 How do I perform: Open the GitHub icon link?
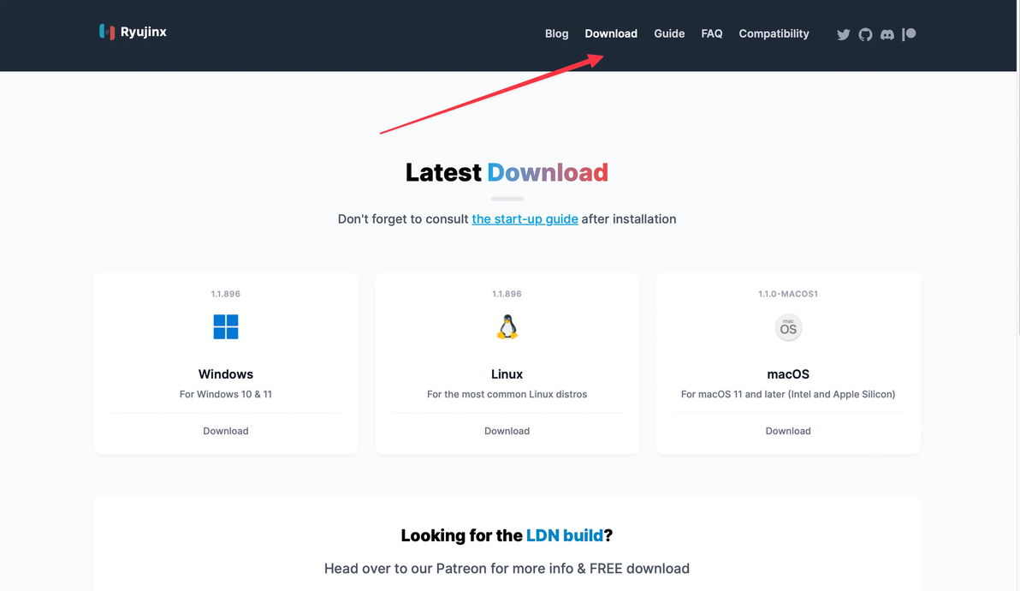[x=865, y=34]
